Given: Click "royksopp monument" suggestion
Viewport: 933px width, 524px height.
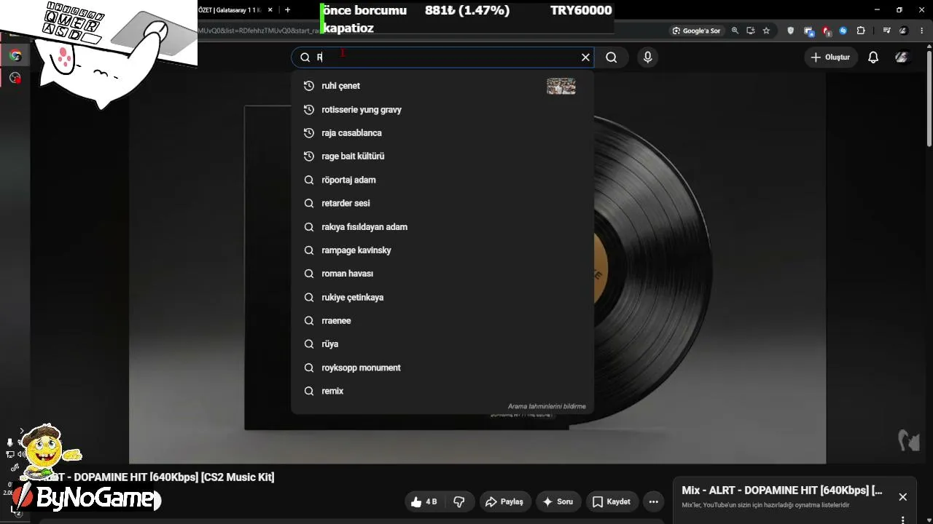Looking at the screenshot, I should pos(442,368).
